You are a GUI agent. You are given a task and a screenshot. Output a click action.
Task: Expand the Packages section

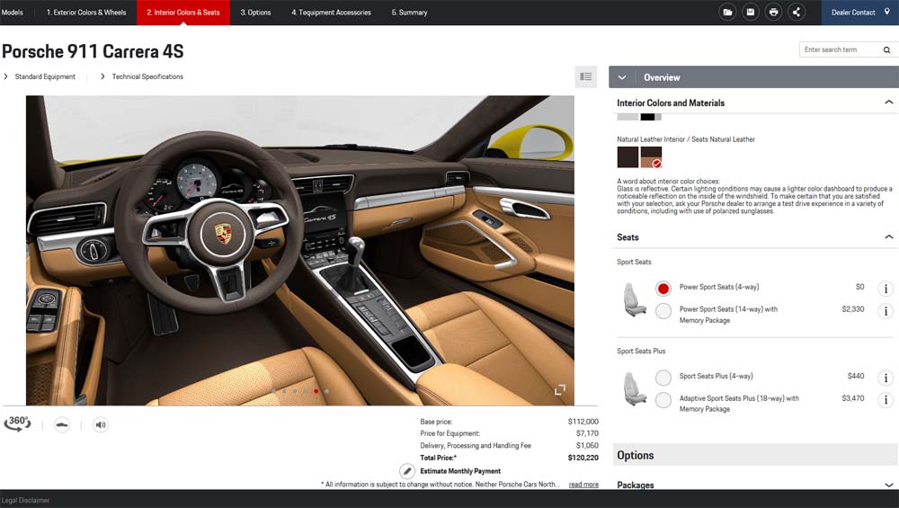point(888,486)
